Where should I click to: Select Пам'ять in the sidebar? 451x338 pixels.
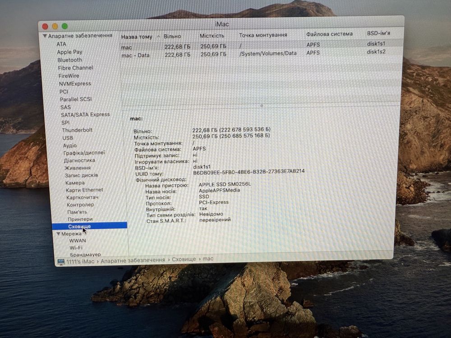click(x=77, y=212)
